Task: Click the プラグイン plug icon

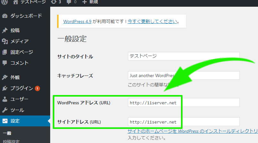Action: coord(5,88)
